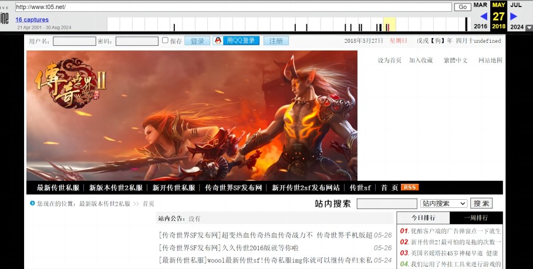Toggle the 保存 remember-login checkbox

tap(165, 41)
